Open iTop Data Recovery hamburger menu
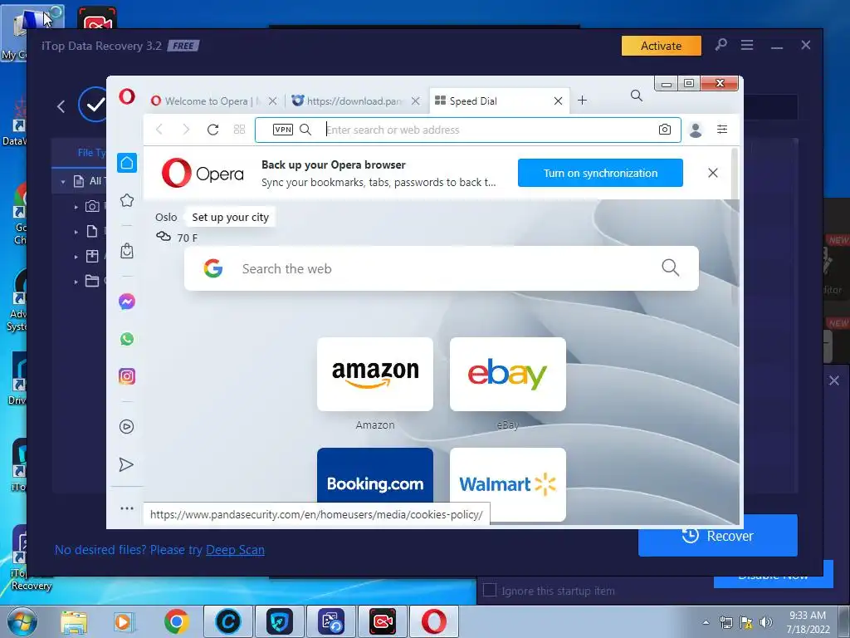Image resolution: width=850 pixels, height=638 pixels. coord(747,45)
